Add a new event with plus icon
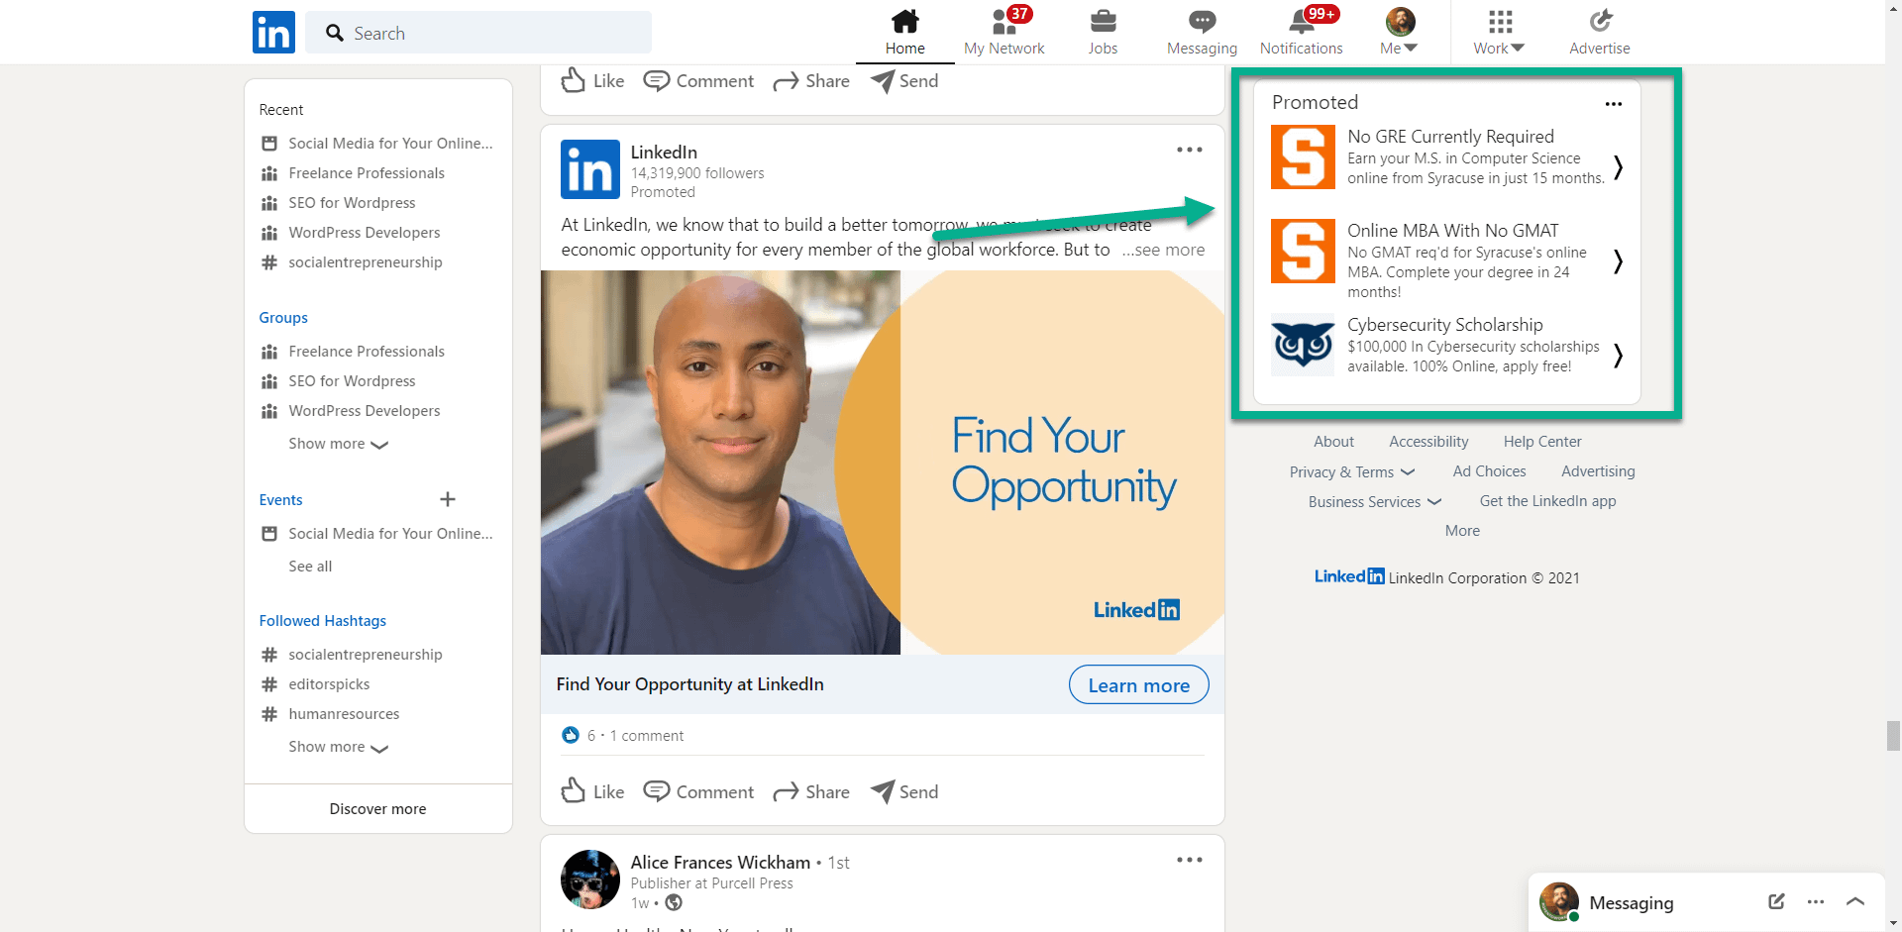This screenshot has height=932, width=1902. [x=448, y=499]
